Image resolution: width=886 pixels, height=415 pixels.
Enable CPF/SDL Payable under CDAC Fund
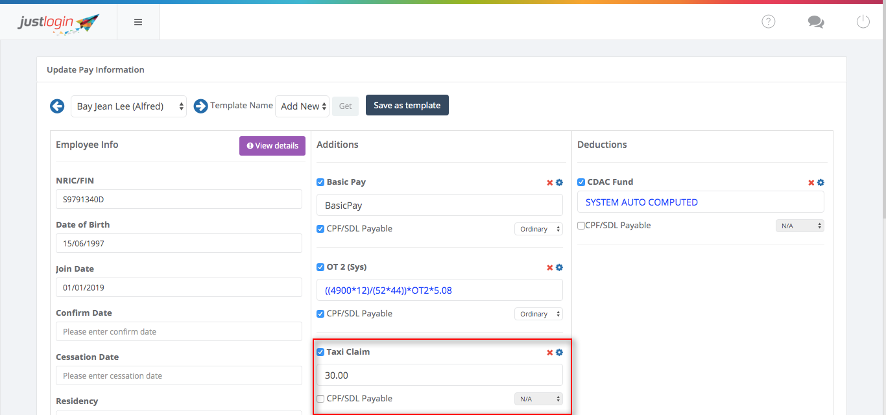point(581,226)
